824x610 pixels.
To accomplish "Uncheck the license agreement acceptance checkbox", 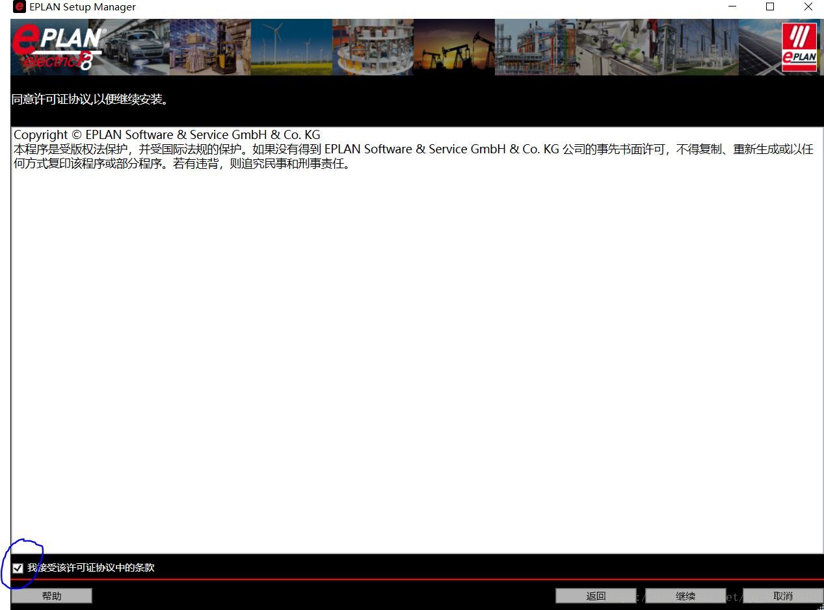I will [18, 568].
